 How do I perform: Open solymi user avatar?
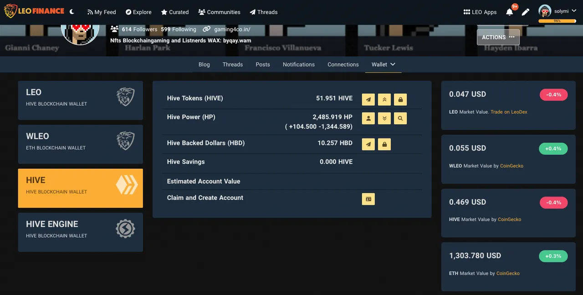545,11
